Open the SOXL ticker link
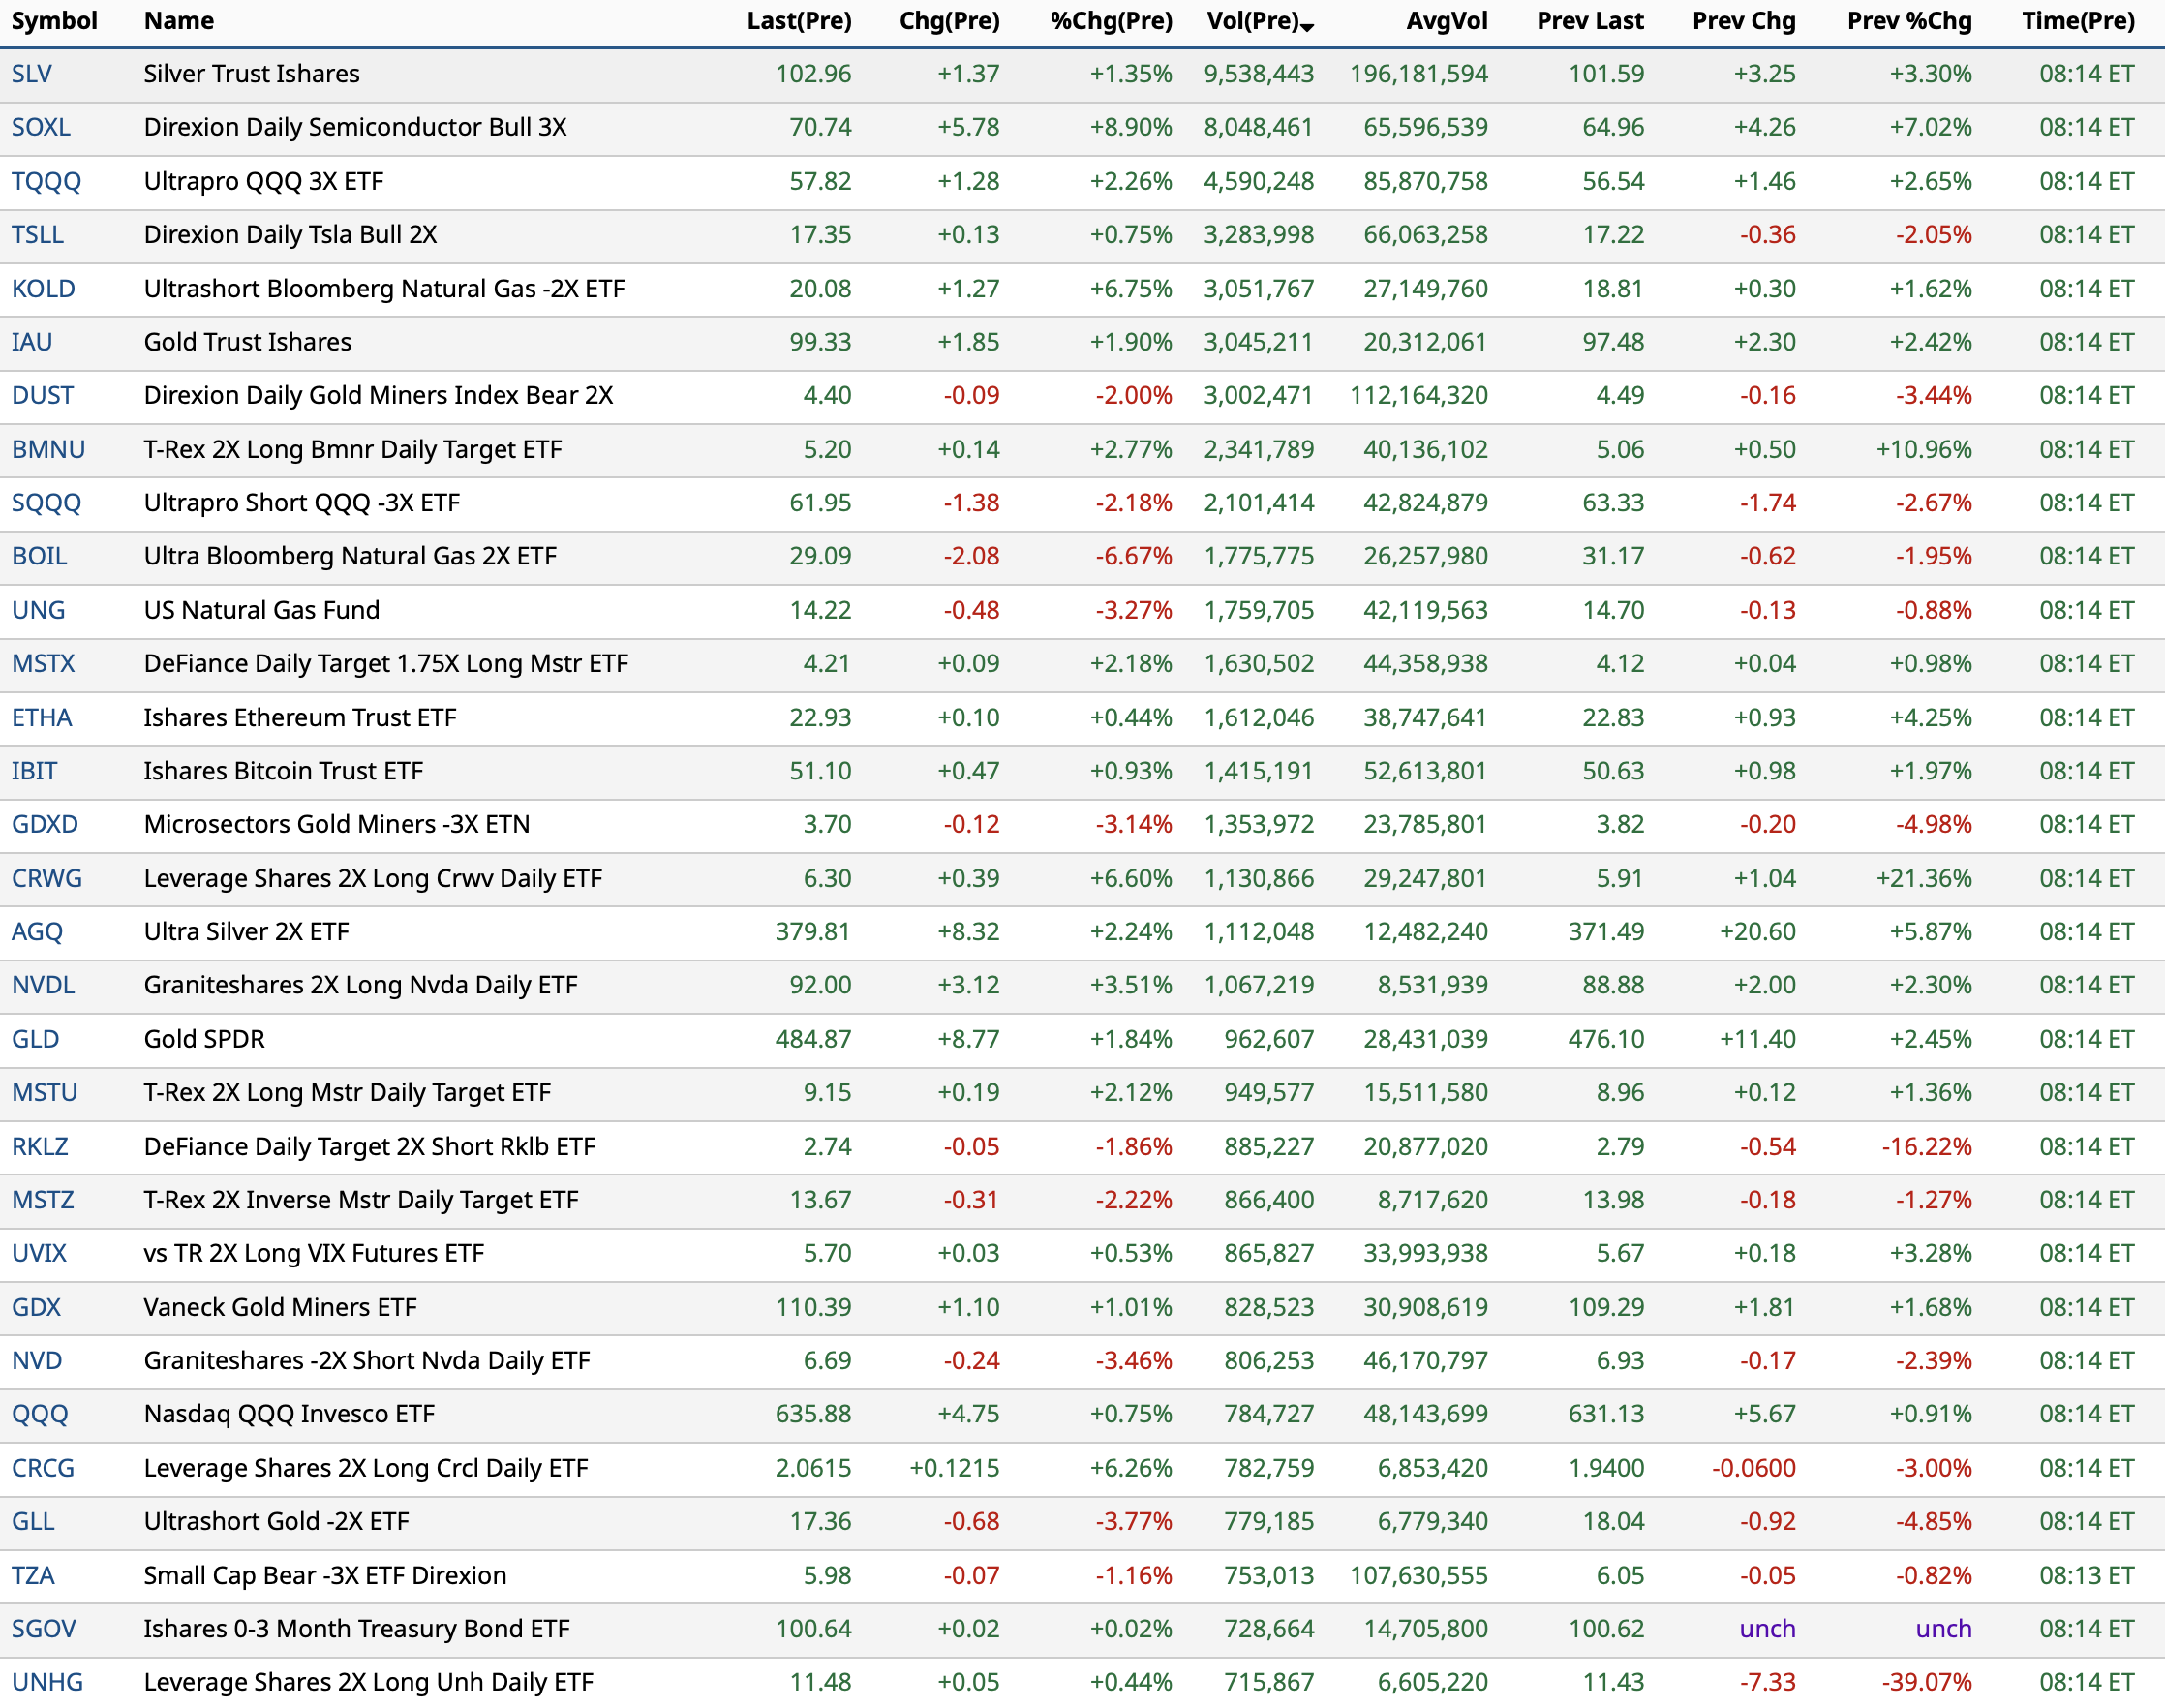The image size is (2165, 1708). (x=41, y=127)
